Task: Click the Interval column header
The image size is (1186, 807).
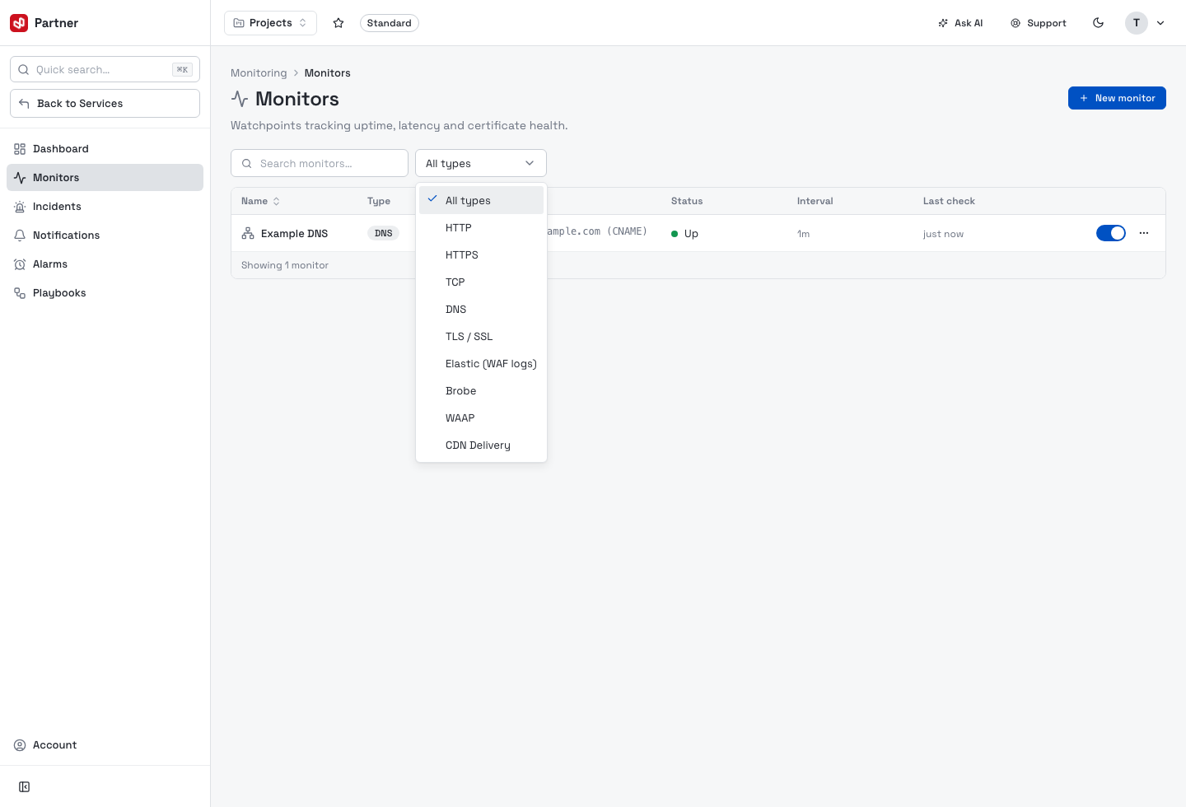Action: (815, 201)
